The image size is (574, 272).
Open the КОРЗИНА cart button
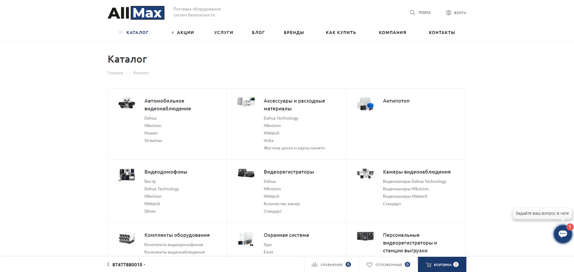442,265
